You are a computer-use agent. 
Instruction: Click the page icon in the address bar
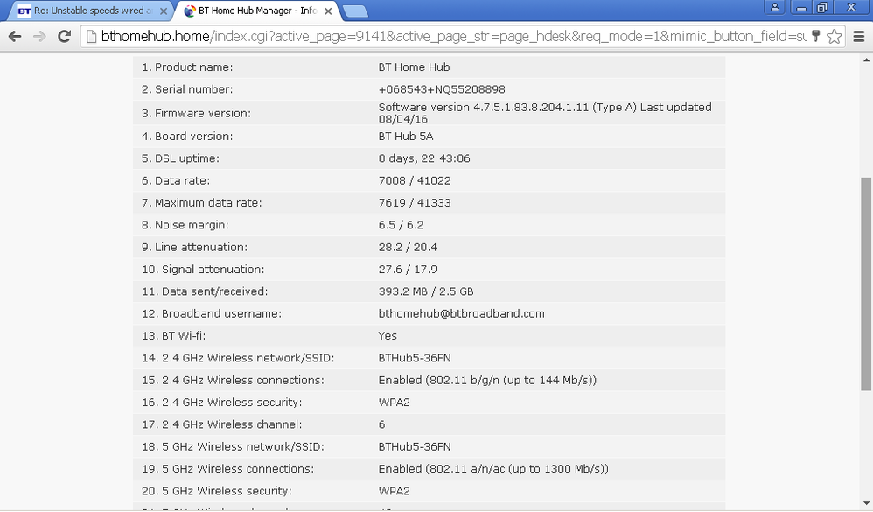(91, 36)
